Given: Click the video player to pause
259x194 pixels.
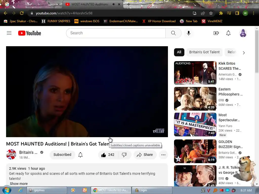Looking at the screenshot, I should 87,91.
